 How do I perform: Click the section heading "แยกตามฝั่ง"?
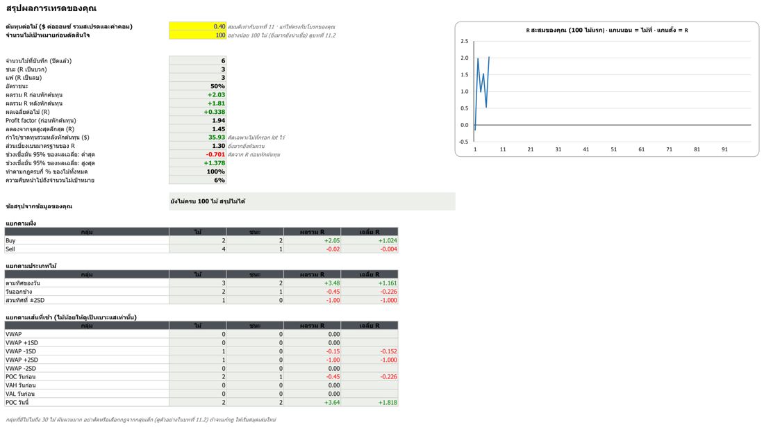[21, 224]
